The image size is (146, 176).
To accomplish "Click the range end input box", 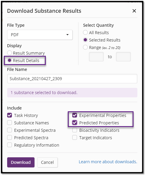I will tap(123, 57).
